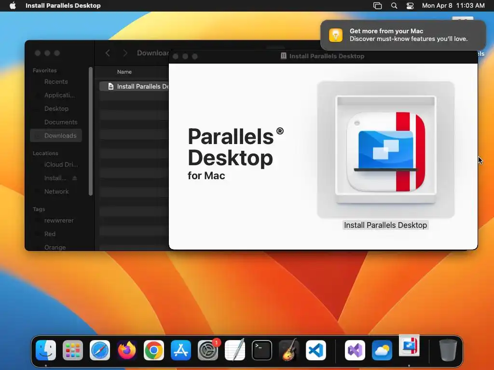
Task: Open the Install Parallels Desktop installer icon
Action: tap(386, 150)
